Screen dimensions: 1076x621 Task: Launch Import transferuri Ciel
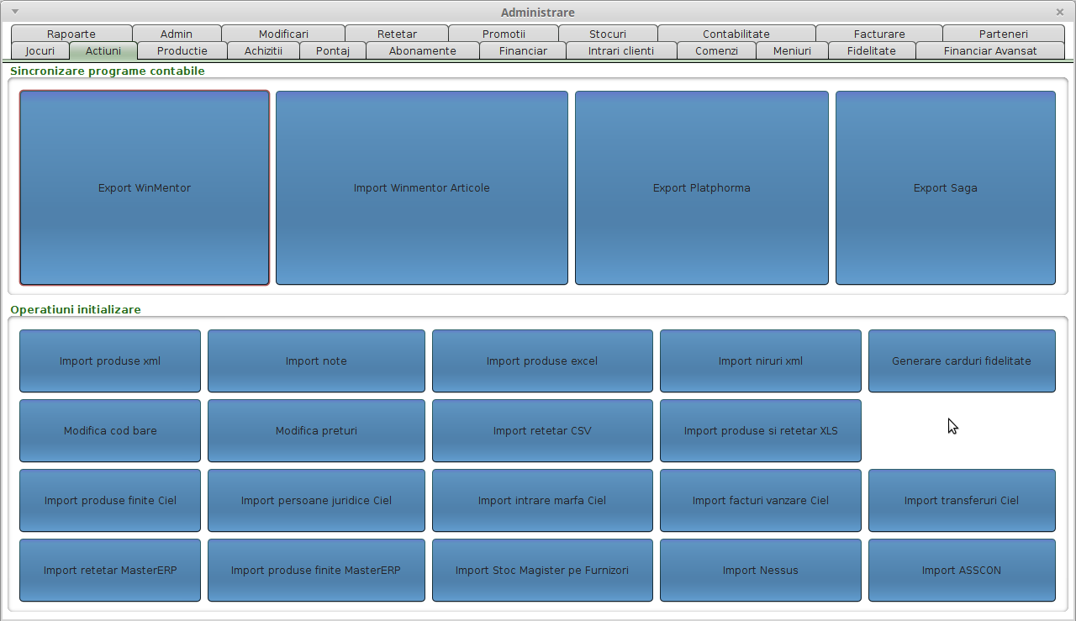coord(962,501)
